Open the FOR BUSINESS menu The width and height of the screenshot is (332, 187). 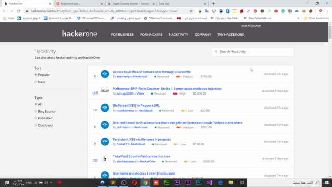coord(122,35)
